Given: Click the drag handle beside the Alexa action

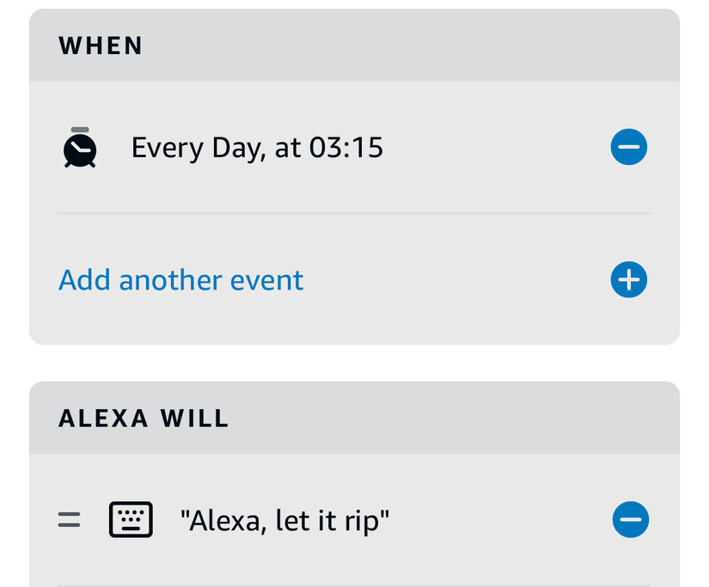Looking at the screenshot, I should click(69, 519).
